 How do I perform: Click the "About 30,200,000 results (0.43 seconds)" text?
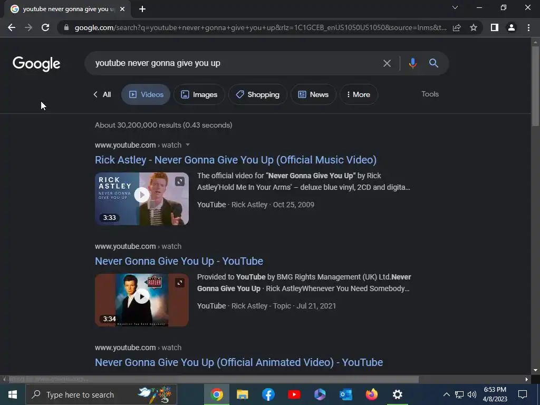163,125
